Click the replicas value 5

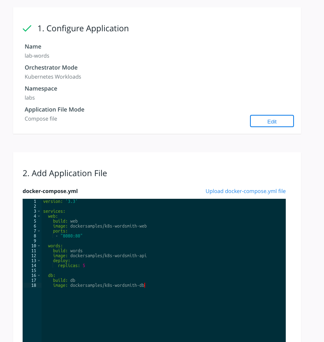83,265
